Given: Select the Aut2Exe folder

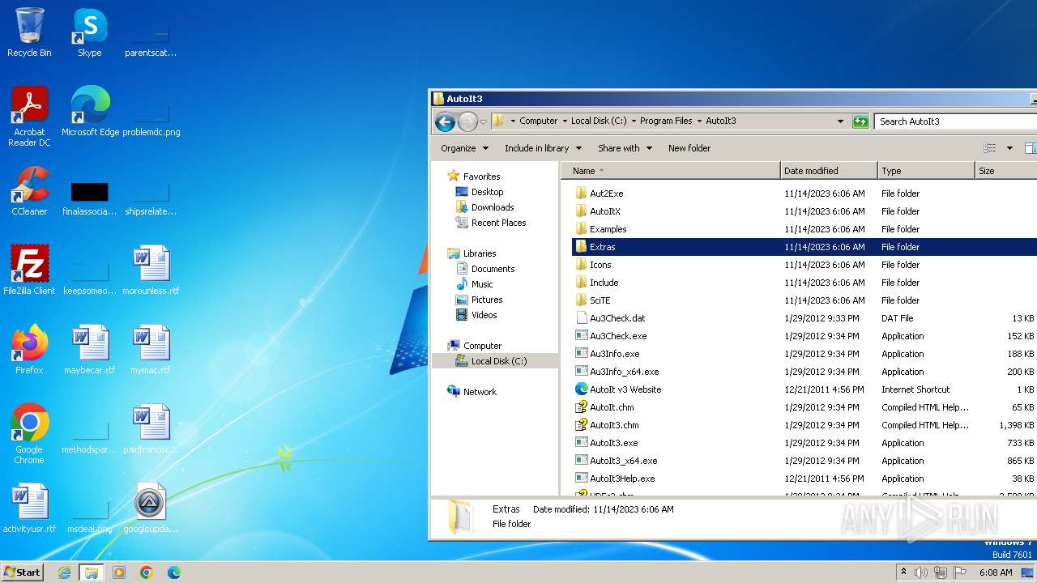Looking at the screenshot, I should tap(606, 194).
